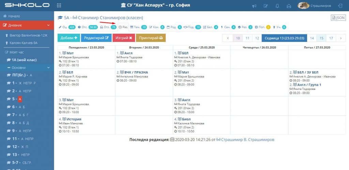Open Моят час in sidebar
The height and width of the screenshot is (170, 349).
click(x=14, y=52)
